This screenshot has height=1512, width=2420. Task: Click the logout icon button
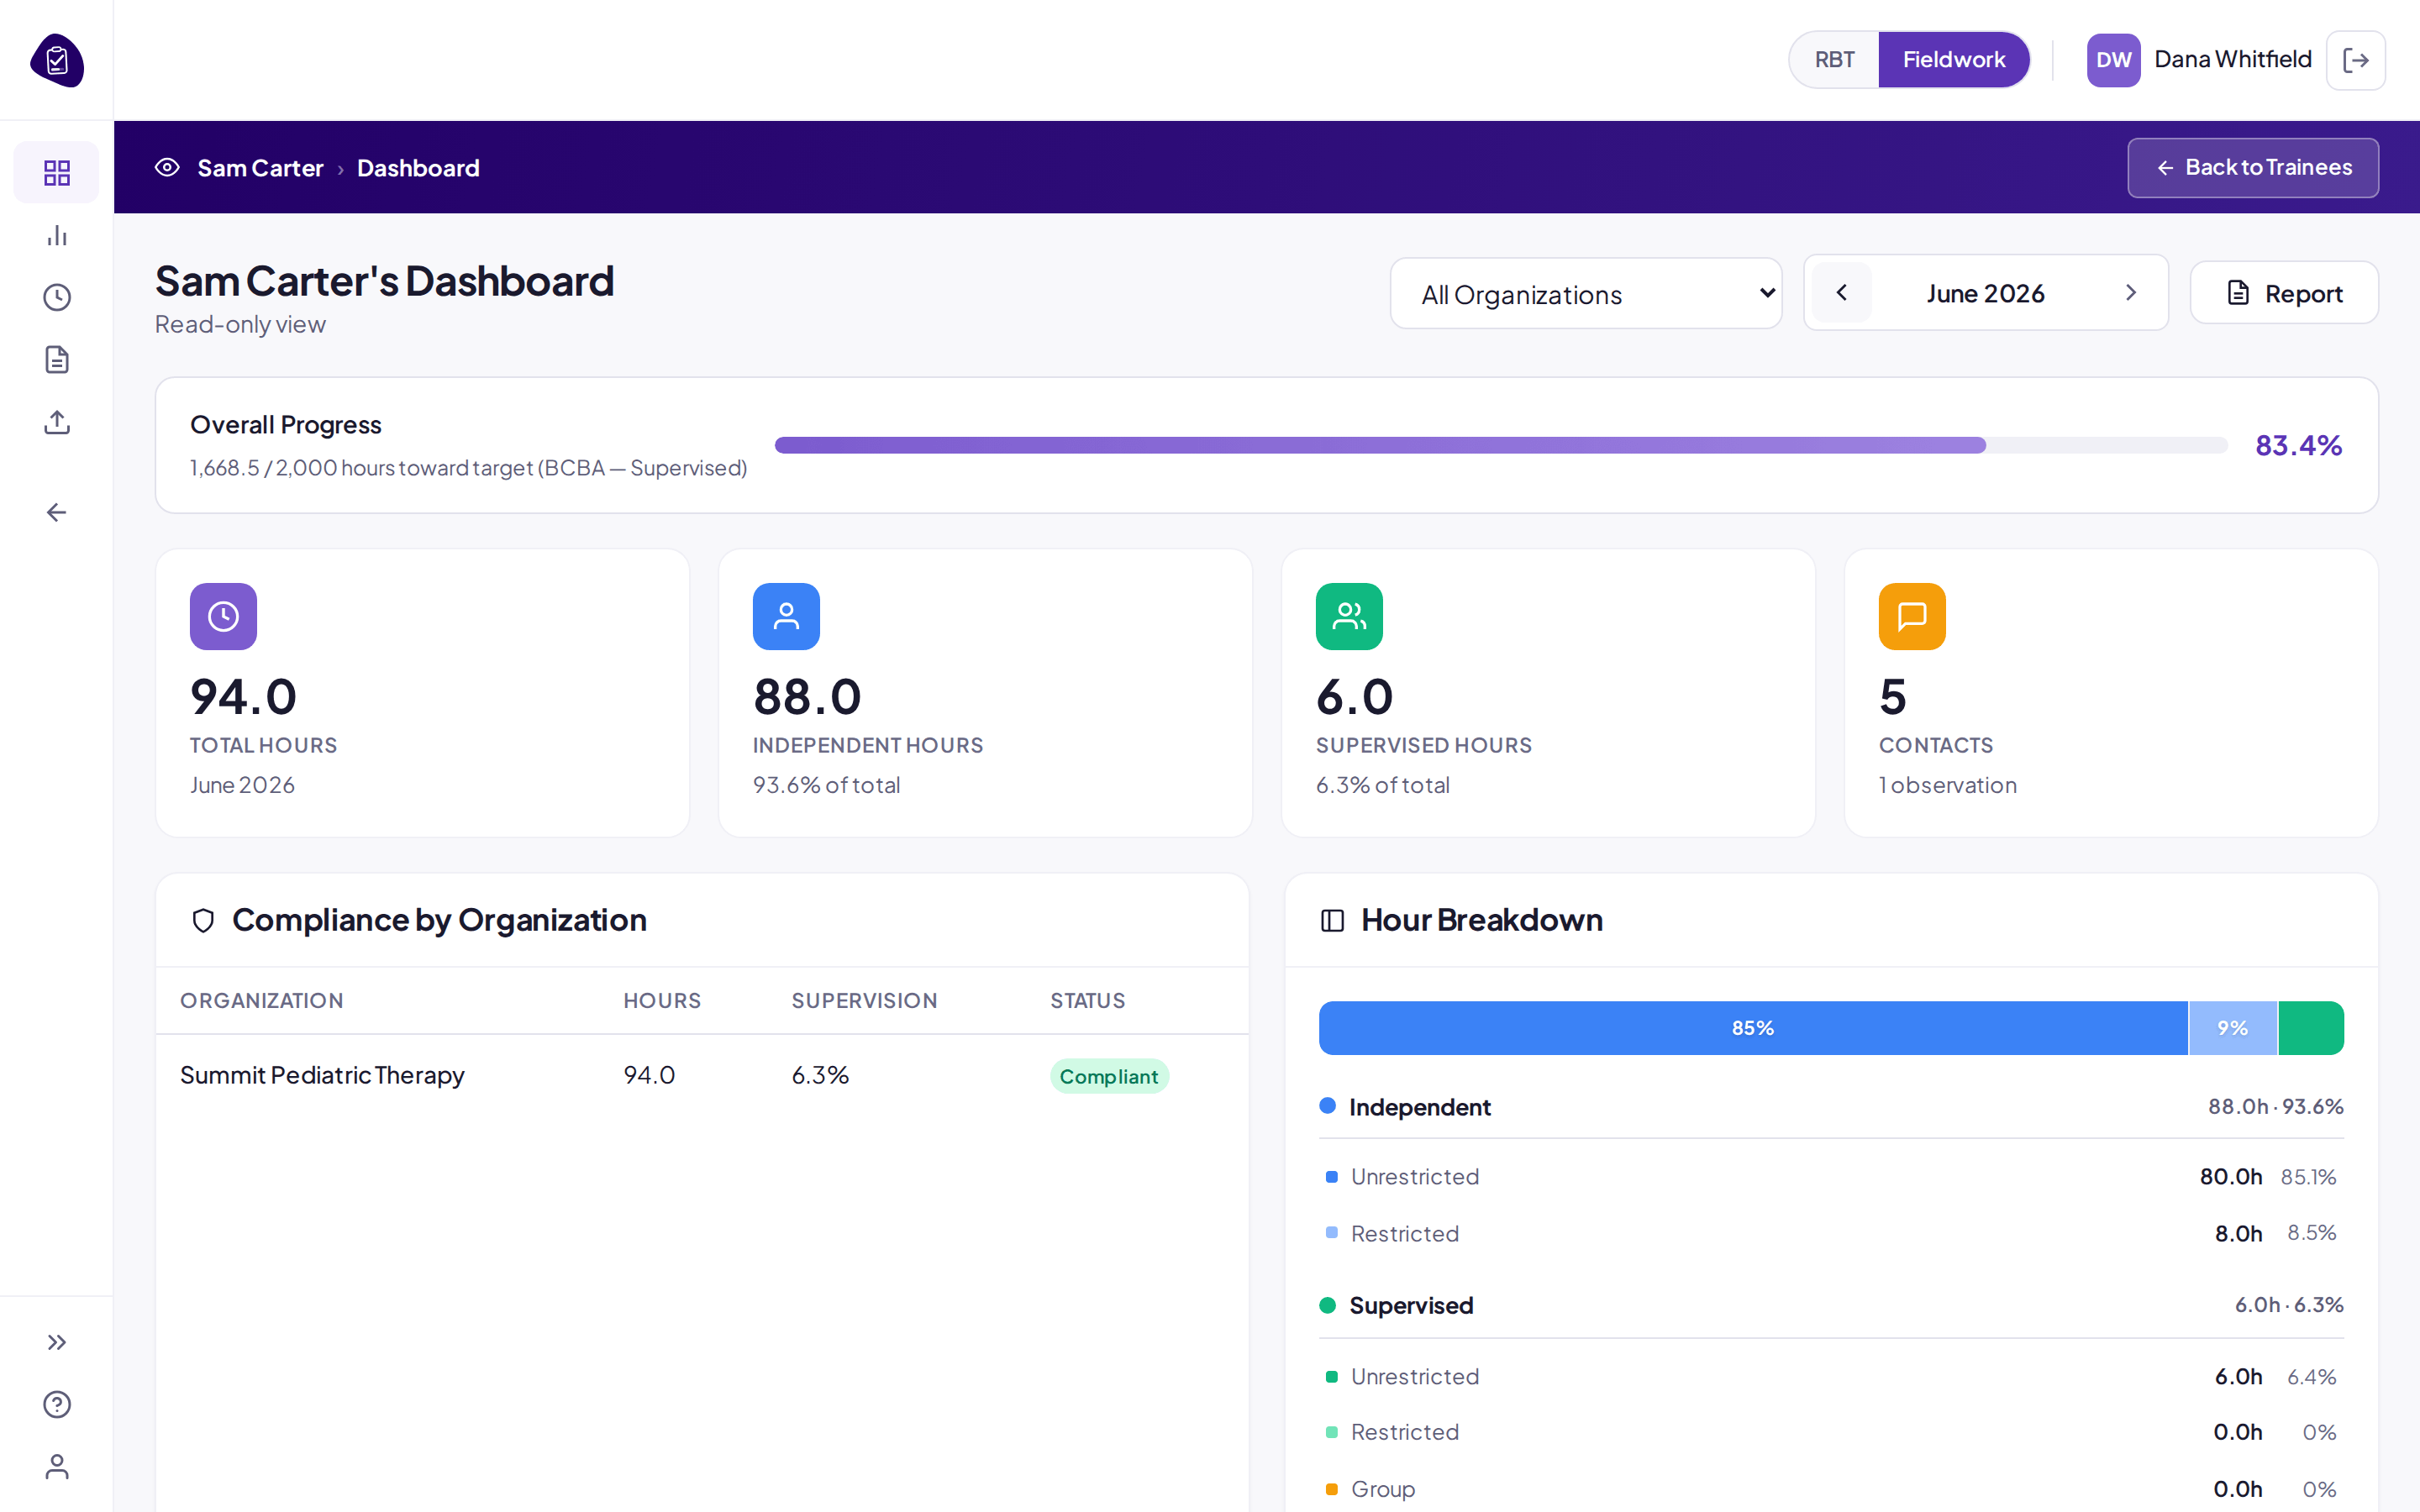pos(2355,60)
